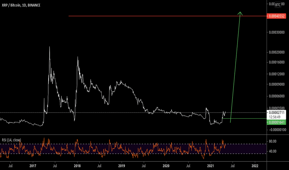
Task: Click the 0.00006000 price axis label
Action: tap(277, 96)
